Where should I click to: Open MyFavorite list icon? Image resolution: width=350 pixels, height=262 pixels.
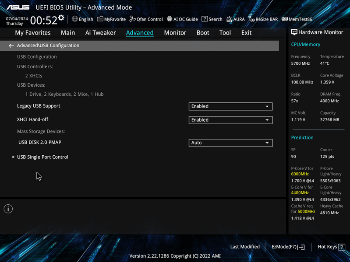tap(100, 19)
